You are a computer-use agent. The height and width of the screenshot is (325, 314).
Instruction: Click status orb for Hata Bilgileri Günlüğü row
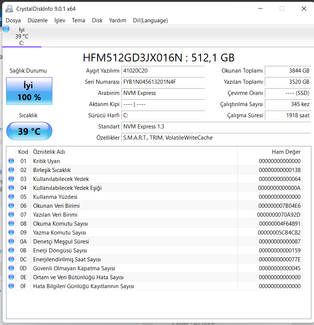[x=11, y=286]
